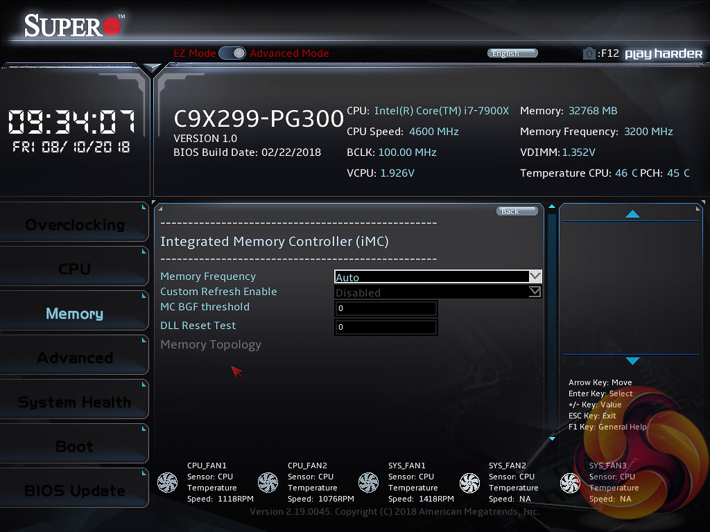Open the English language selector

pos(512,53)
